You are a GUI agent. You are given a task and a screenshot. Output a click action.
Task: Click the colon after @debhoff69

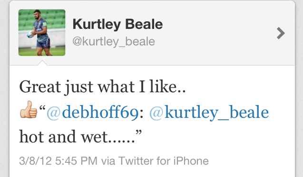(141, 115)
